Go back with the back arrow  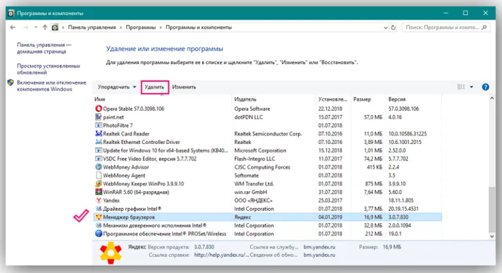pos(13,27)
